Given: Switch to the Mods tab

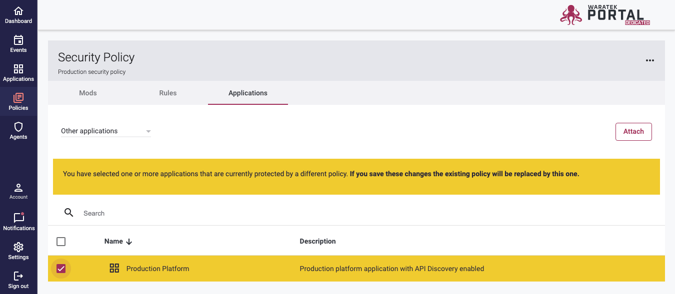Looking at the screenshot, I should tap(88, 93).
